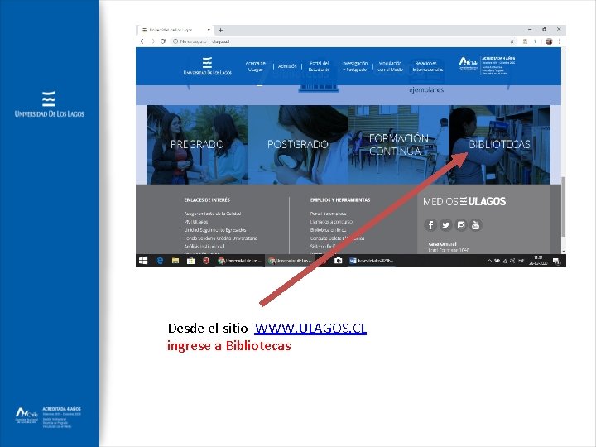Open the Windows Start menu
This screenshot has height=447, width=596.
(x=143, y=261)
